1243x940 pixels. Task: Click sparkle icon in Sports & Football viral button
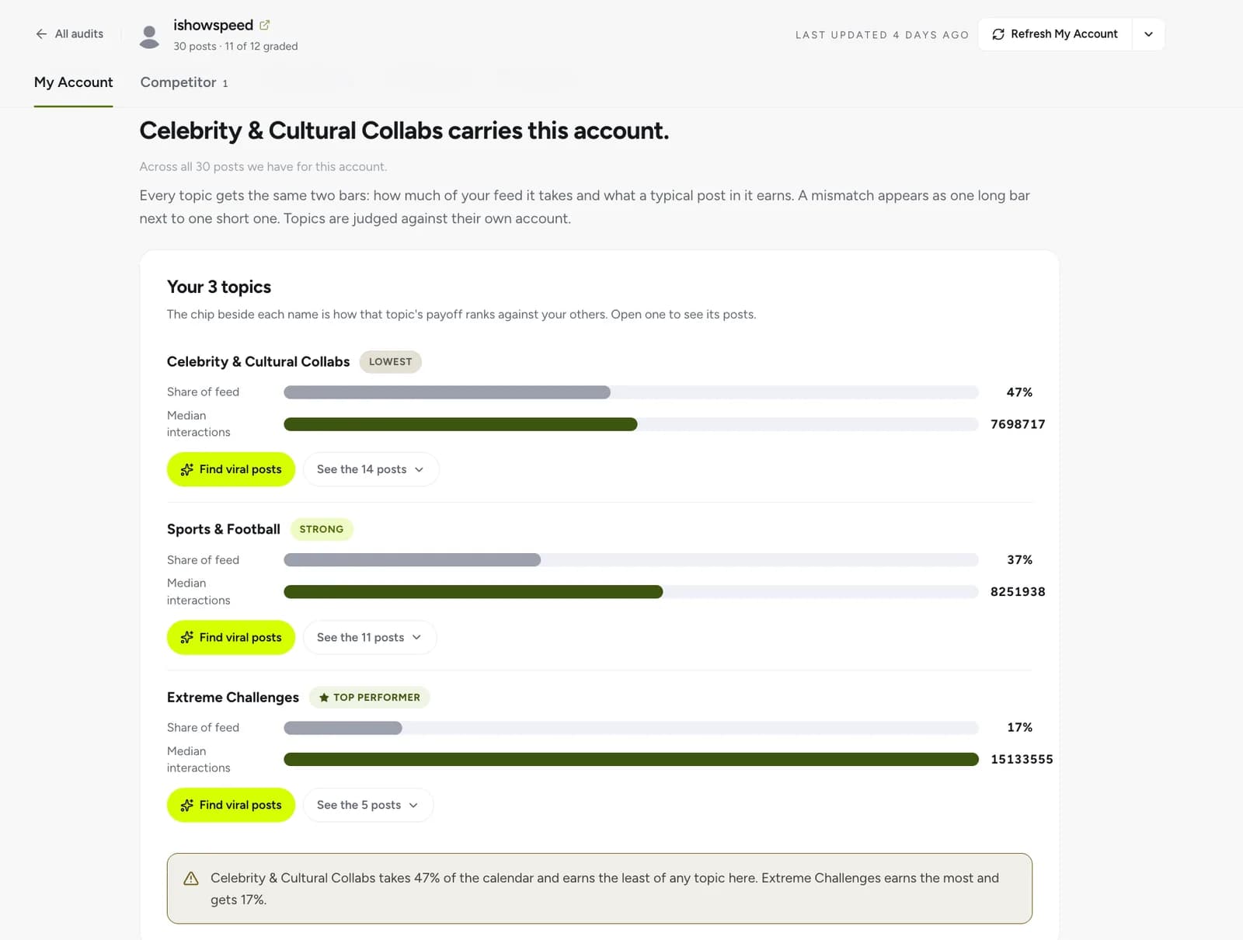[187, 637]
